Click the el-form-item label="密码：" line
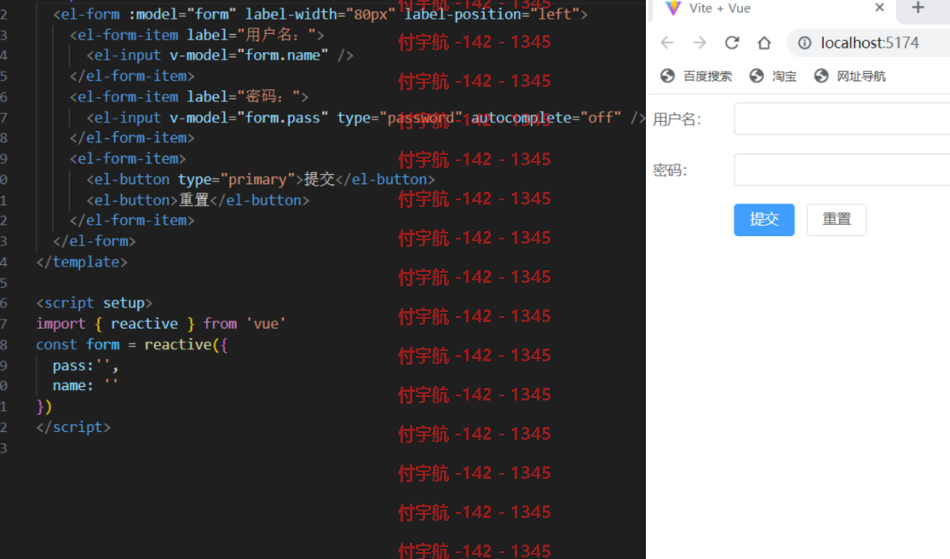The image size is (950, 559). (x=189, y=96)
